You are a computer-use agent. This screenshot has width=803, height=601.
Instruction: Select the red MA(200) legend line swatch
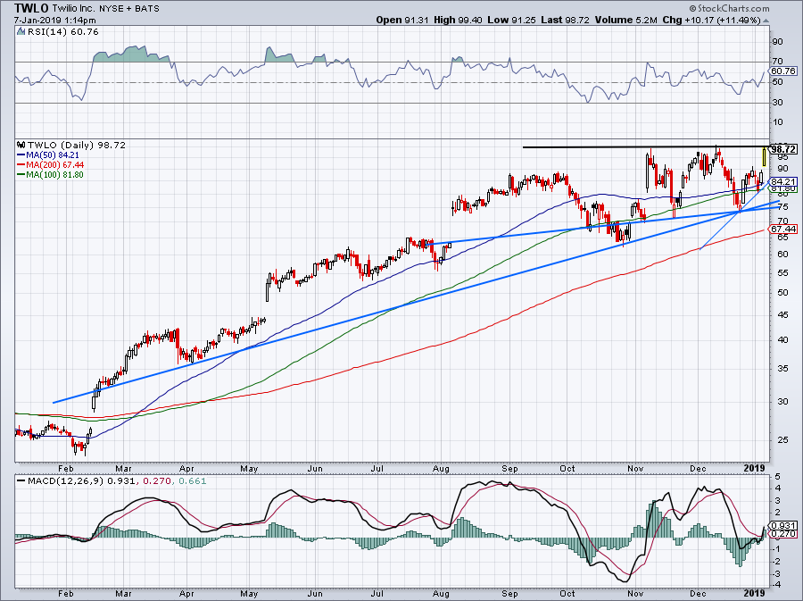tap(21, 165)
